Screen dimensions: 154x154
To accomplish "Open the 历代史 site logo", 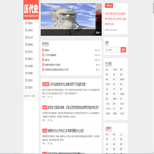I will click(x=31, y=10).
